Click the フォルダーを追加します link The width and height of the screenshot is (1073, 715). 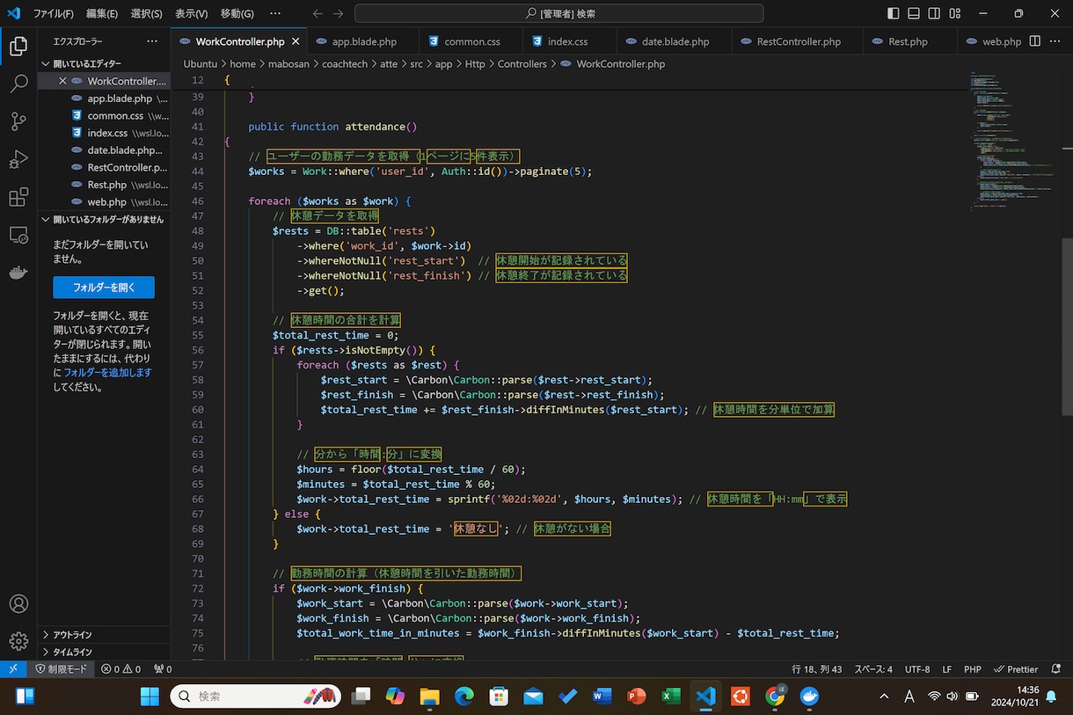coord(107,372)
